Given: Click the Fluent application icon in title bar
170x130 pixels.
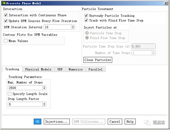Looking at the screenshot, I should tap(4, 3).
